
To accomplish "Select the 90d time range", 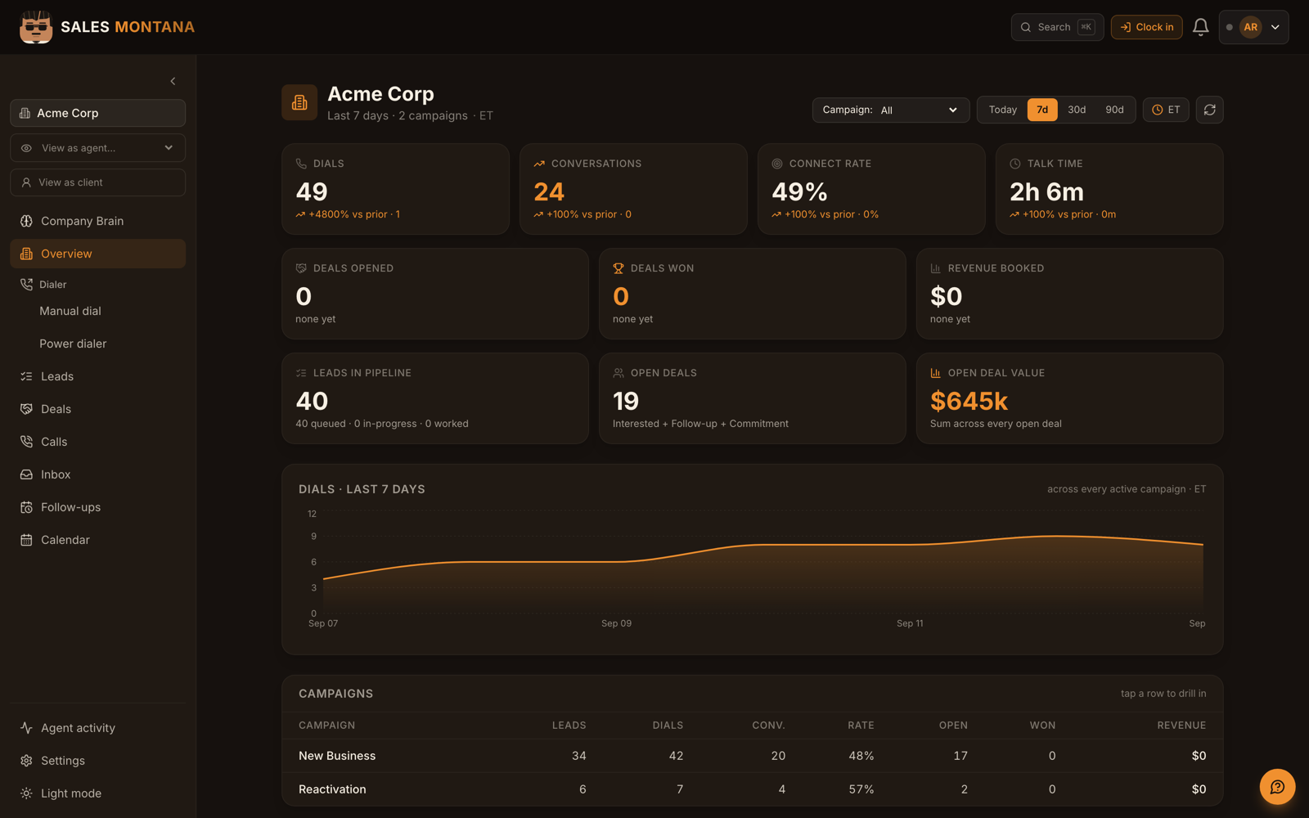I will point(1114,110).
